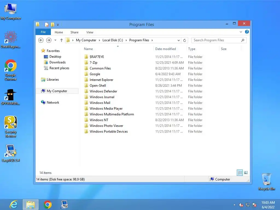Go back with the Back arrow

(x=41, y=40)
